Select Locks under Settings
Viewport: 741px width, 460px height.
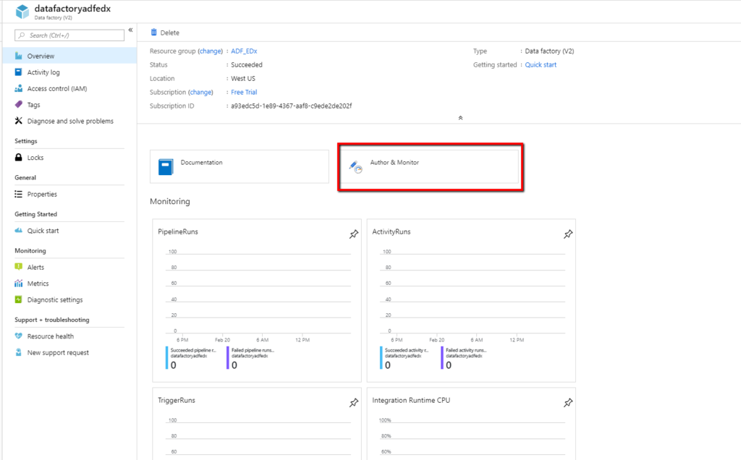[35, 158]
